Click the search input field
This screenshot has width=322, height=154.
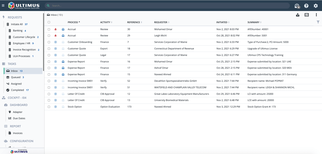point(167,5)
